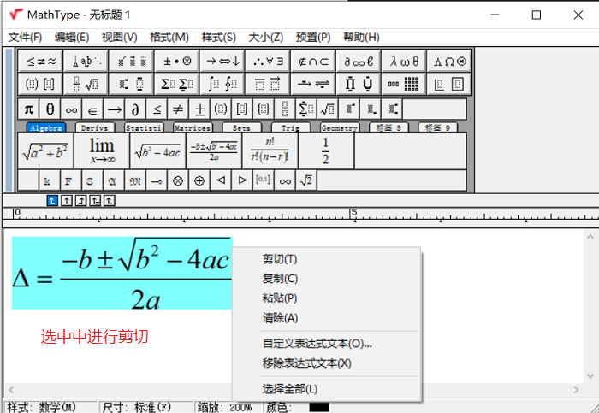Open the 格式(M) menu
The width and height of the screenshot is (599, 413).
click(x=169, y=37)
